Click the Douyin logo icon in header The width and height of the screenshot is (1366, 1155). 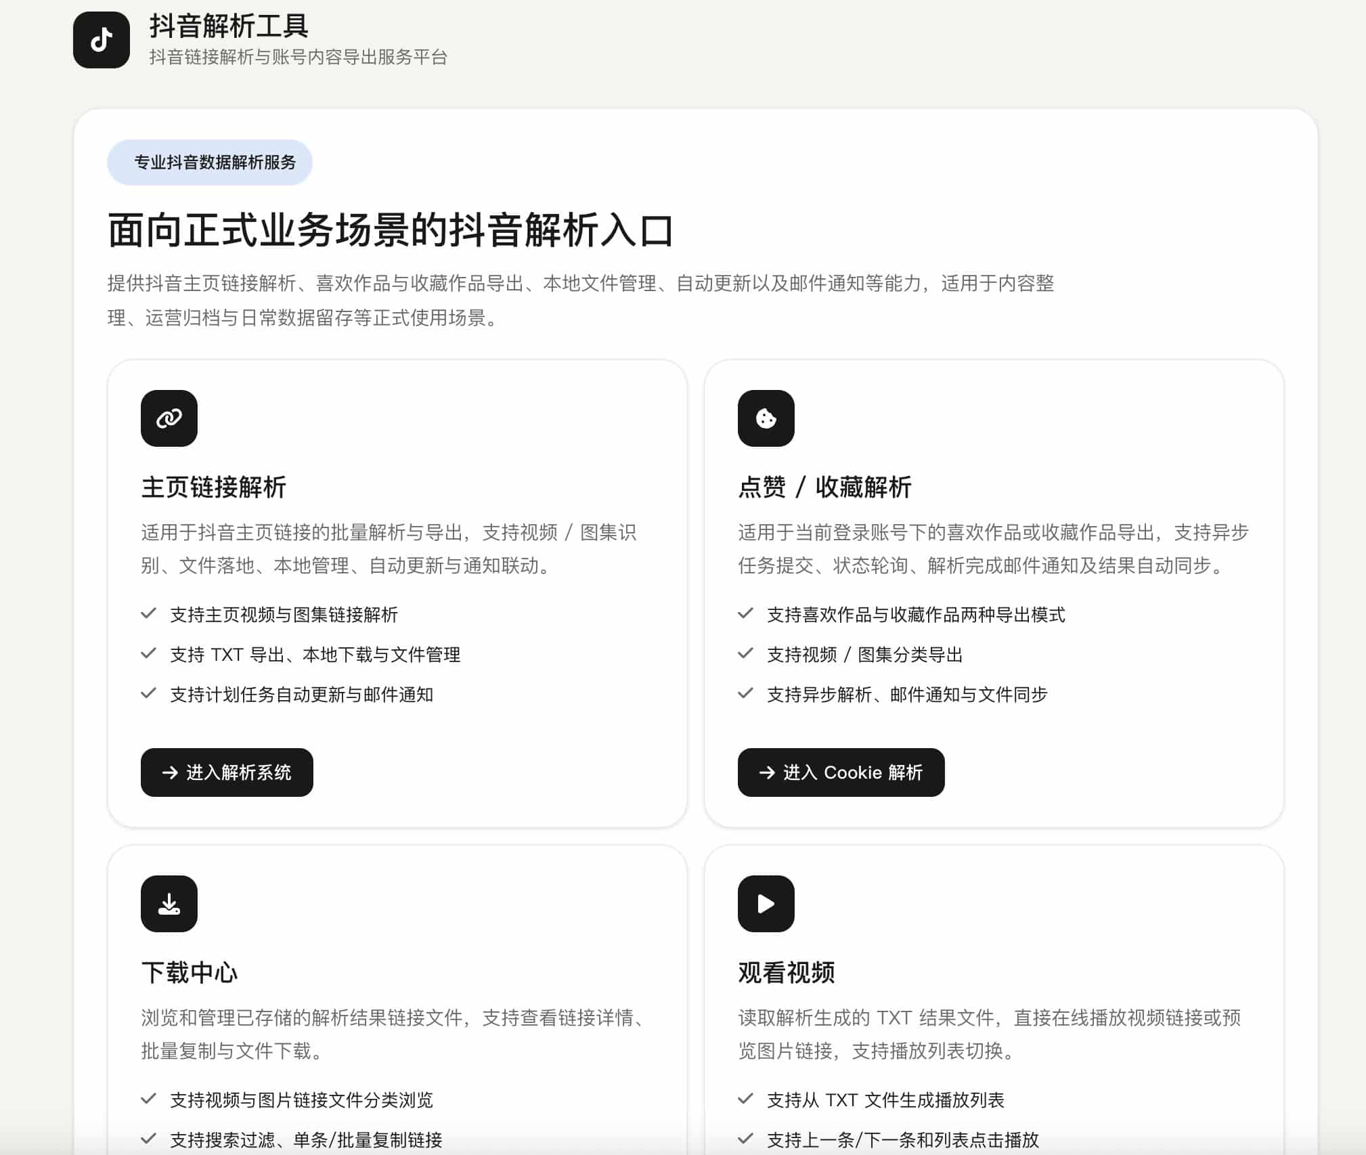click(102, 40)
